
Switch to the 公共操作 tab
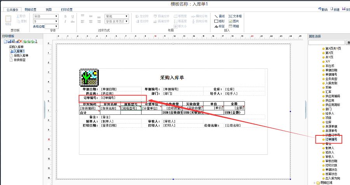[x=12, y=10]
